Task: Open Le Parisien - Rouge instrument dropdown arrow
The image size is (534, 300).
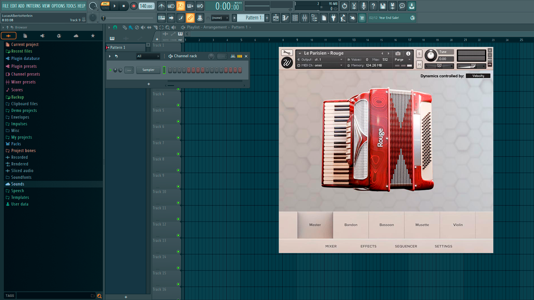Action: pos(300,54)
